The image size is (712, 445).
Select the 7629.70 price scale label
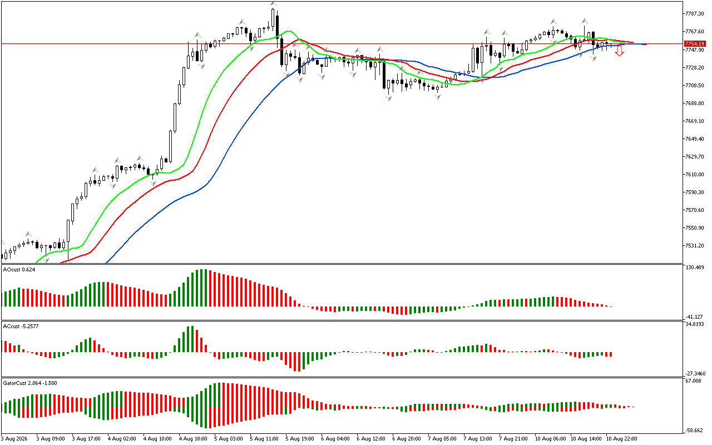[694, 156]
